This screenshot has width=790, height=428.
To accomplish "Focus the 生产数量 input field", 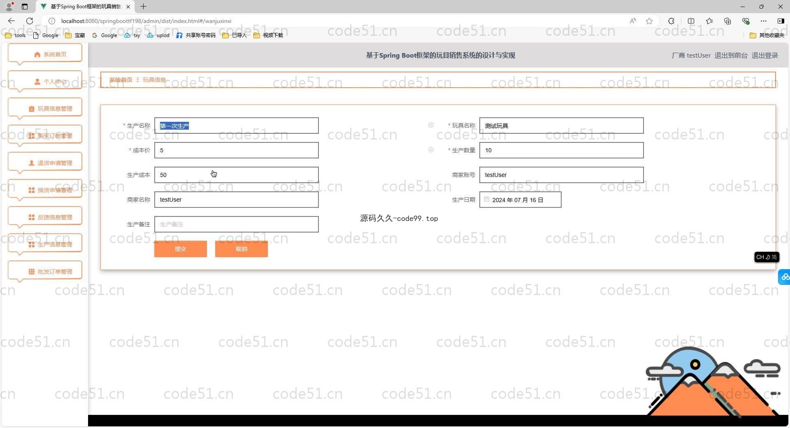I will pyautogui.click(x=562, y=150).
